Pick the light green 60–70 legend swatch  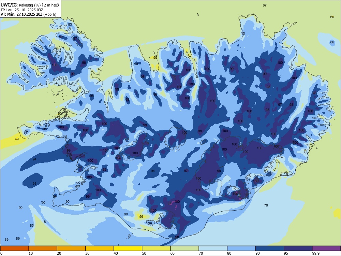[x=184, y=248]
